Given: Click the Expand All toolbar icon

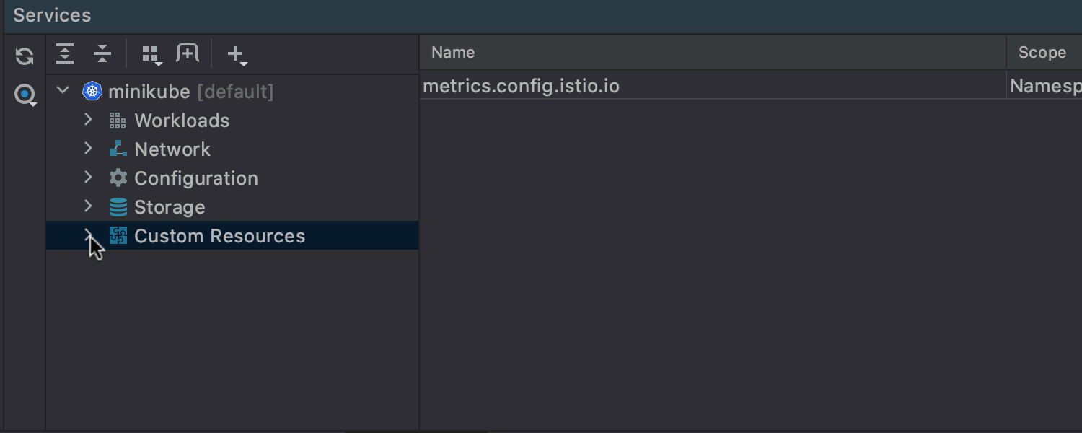Looking at the screenshot, I should coord(65,53).
